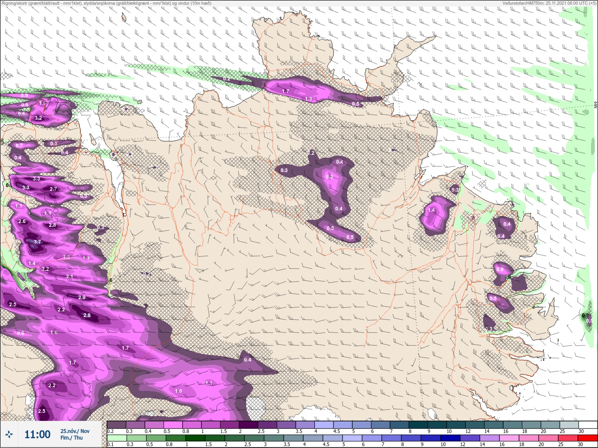Click the 3.2 precipitation value near top left
The width and height of the screenshot is (598, 448).
[38, 118]
